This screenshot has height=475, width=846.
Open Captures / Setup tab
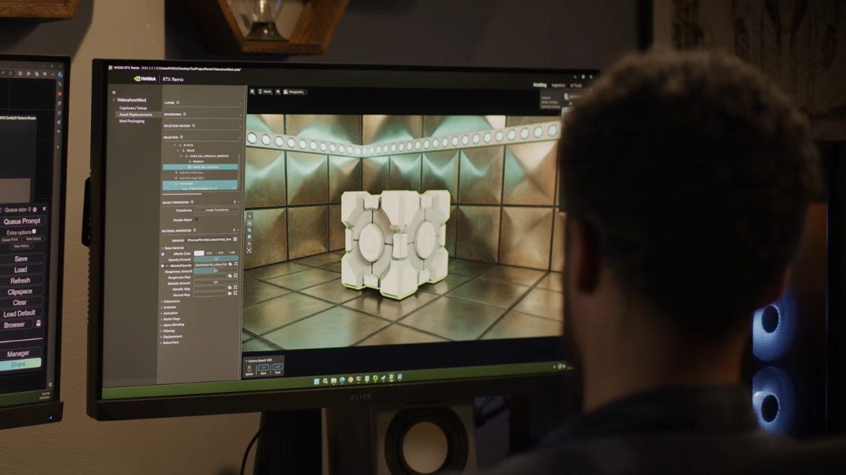pyautogui.click(x=133, y=108)
